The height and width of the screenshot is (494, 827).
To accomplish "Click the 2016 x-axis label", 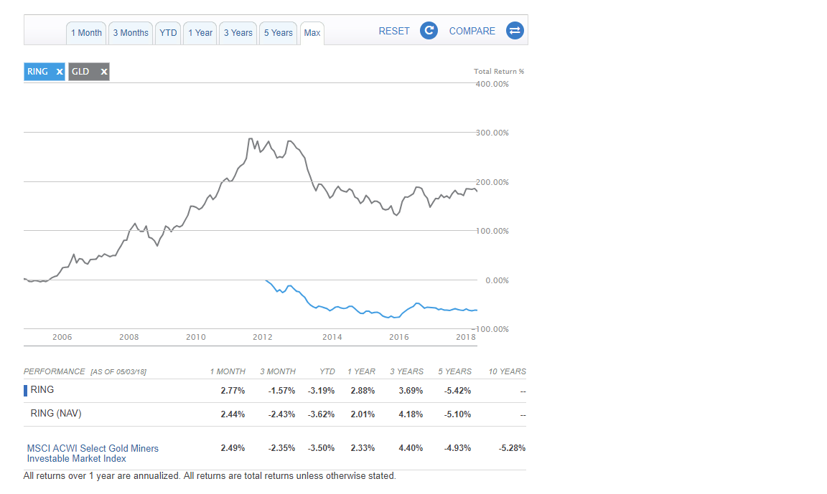I will 399,337.
